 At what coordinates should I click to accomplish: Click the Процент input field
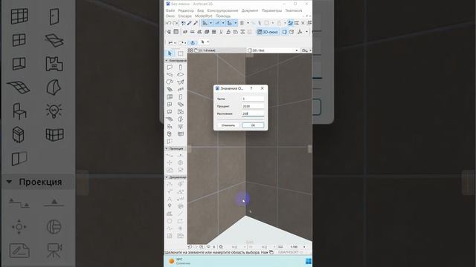coord(253,106)
